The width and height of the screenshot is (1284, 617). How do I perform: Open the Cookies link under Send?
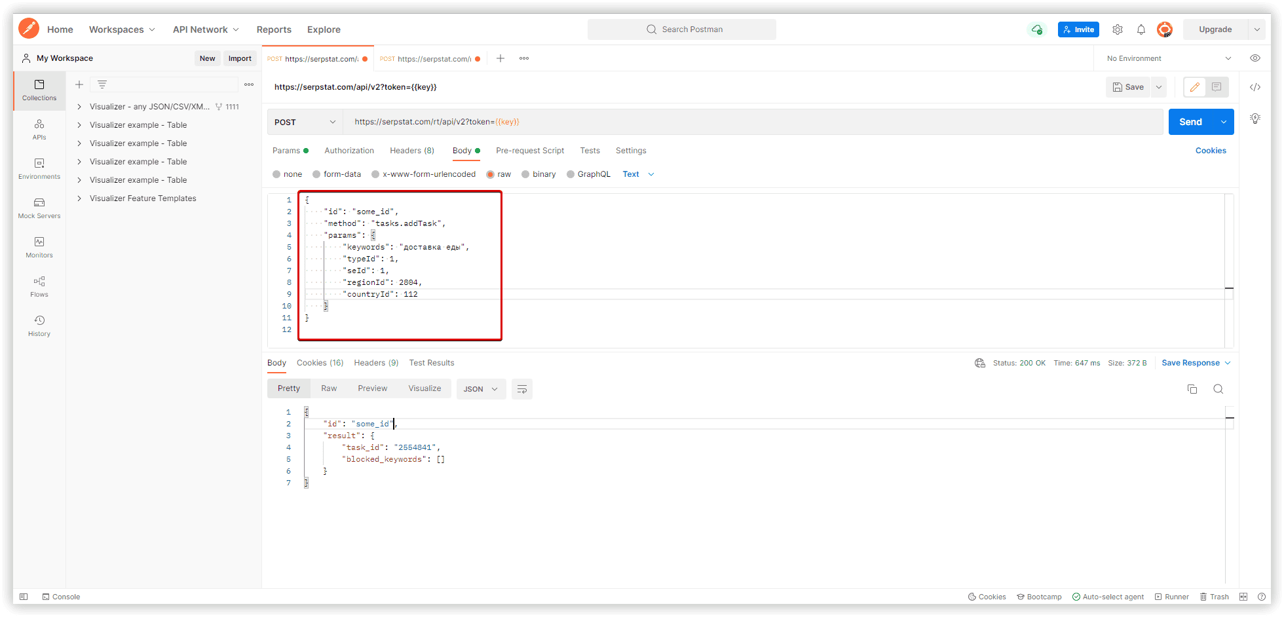point(1211,151)
